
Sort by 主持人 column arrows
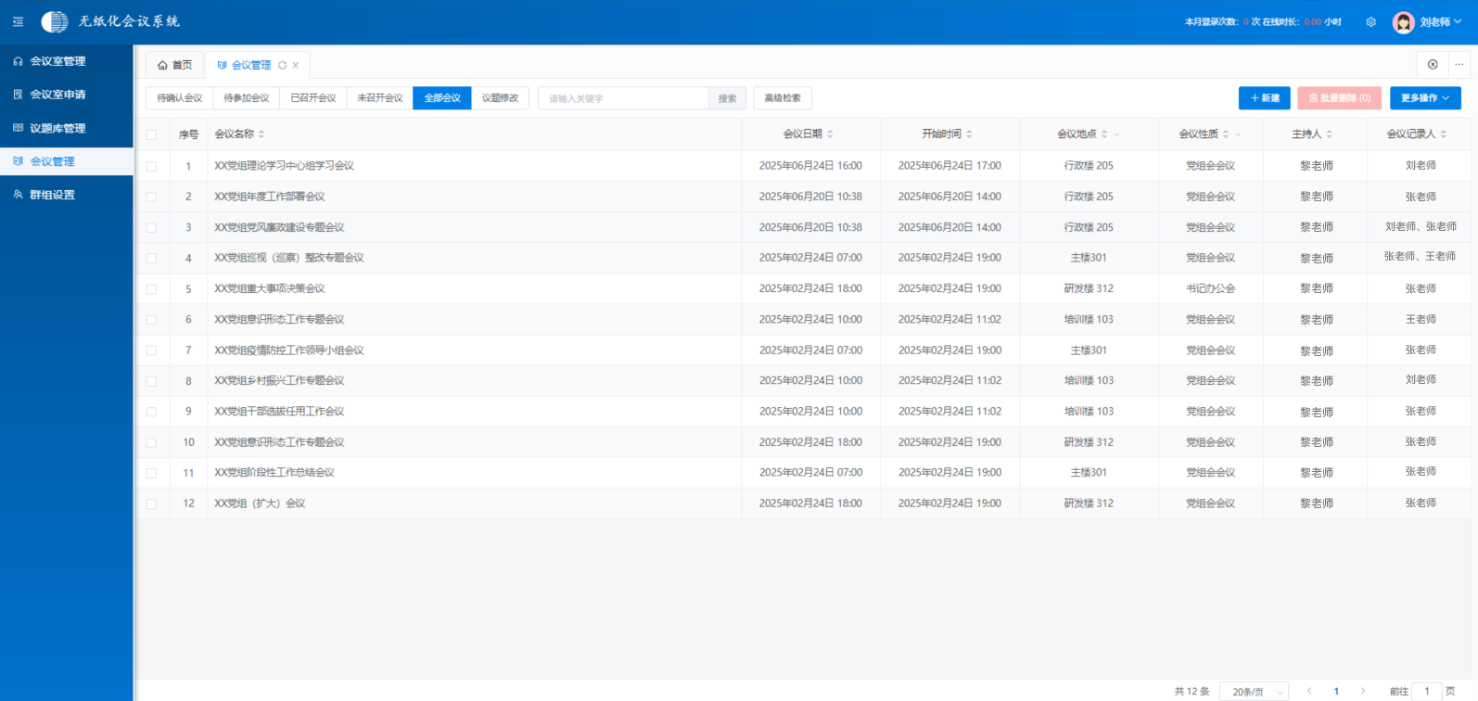pyautogui.click(x=1329, y=134)
